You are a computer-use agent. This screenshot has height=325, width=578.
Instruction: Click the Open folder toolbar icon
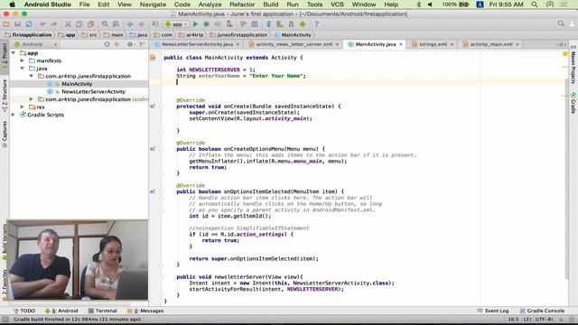point(6,24)
